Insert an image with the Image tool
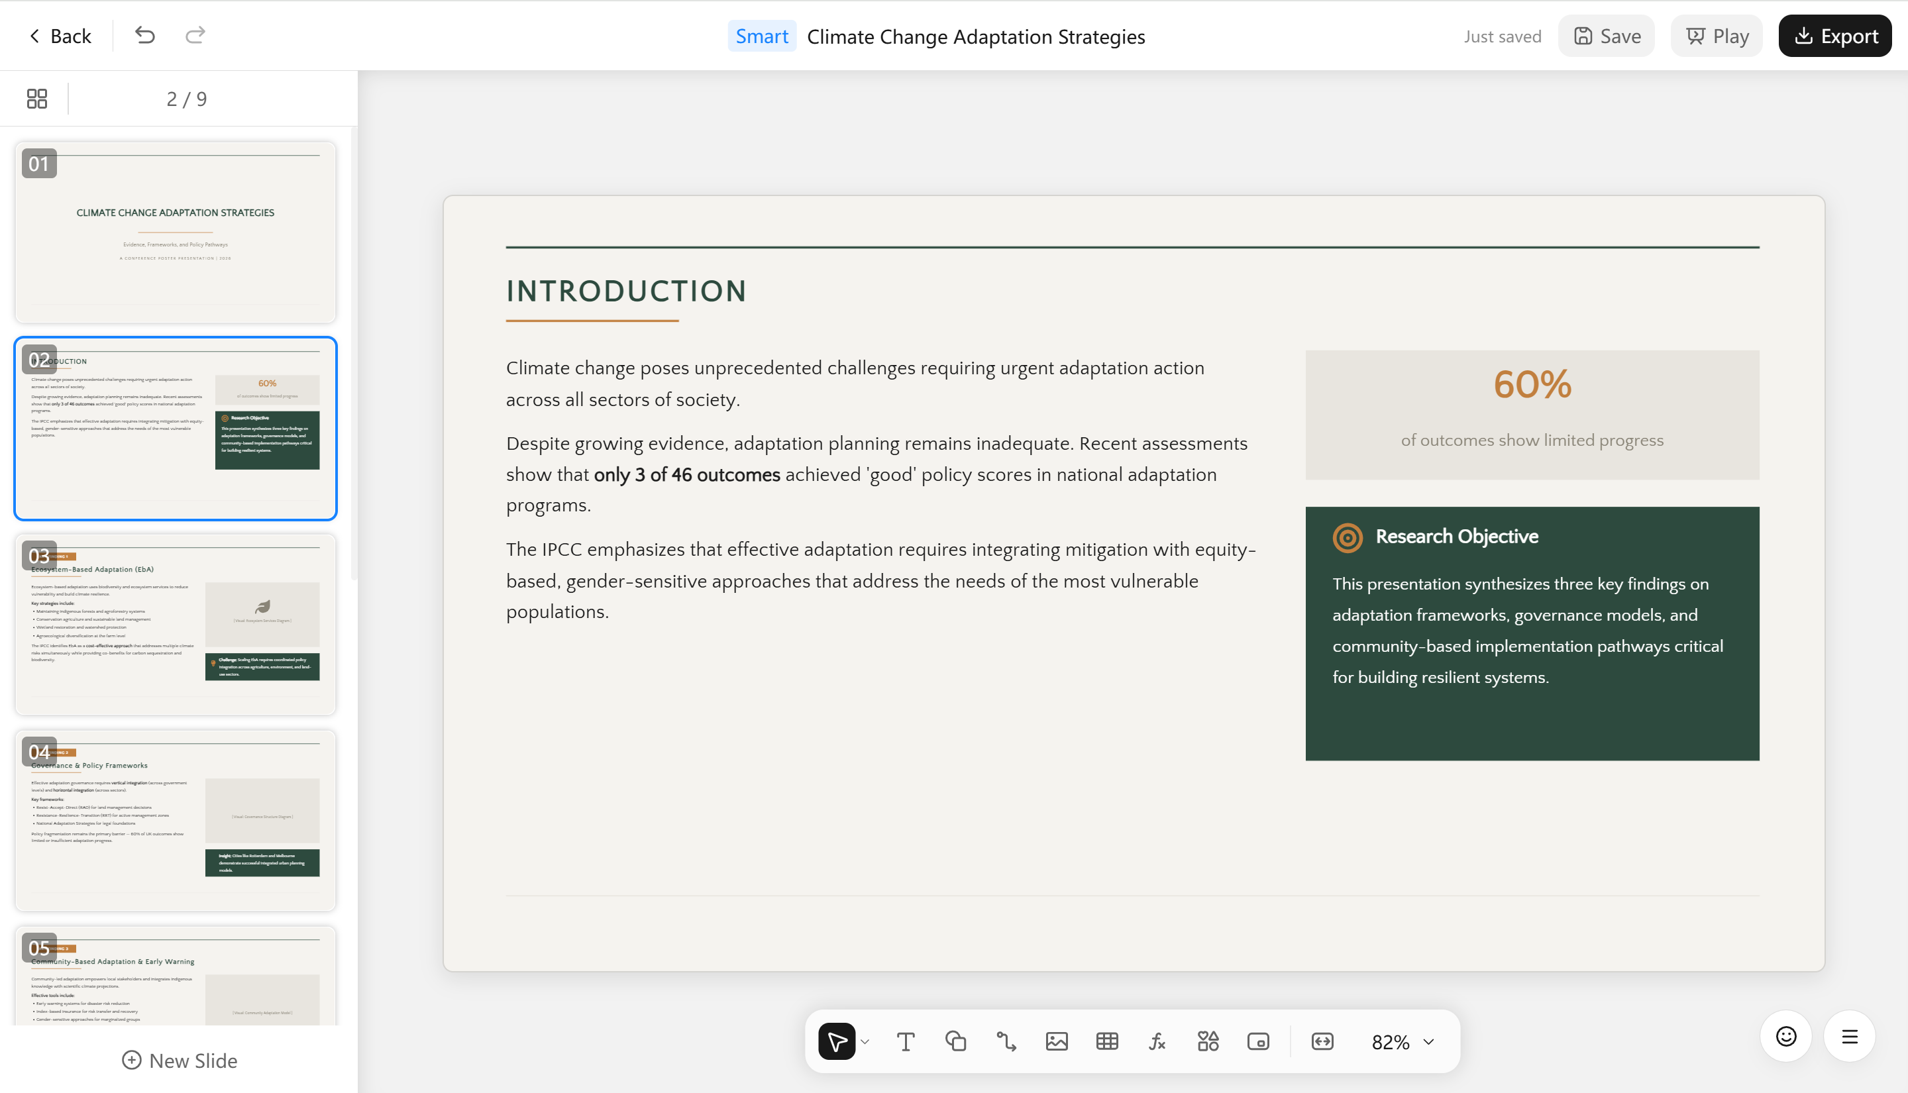This screenshot has height=1093, width=1908. pos(1056,1041)
